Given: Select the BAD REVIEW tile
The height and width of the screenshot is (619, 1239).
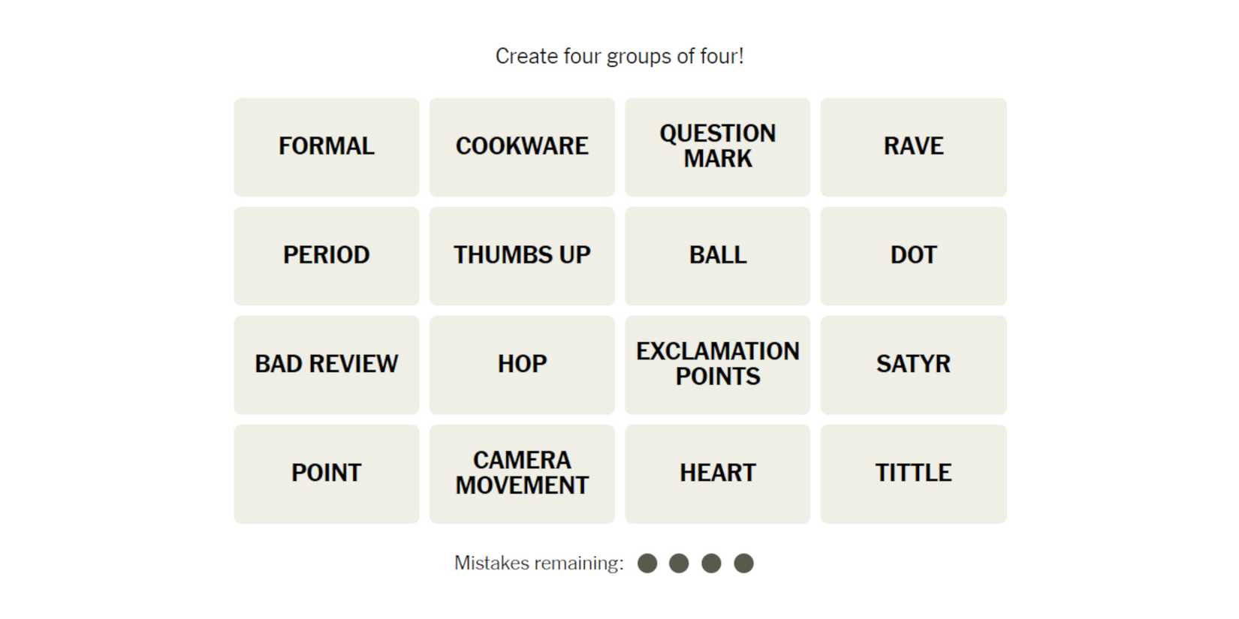Looking at the screenshot, I should point(326,365).
